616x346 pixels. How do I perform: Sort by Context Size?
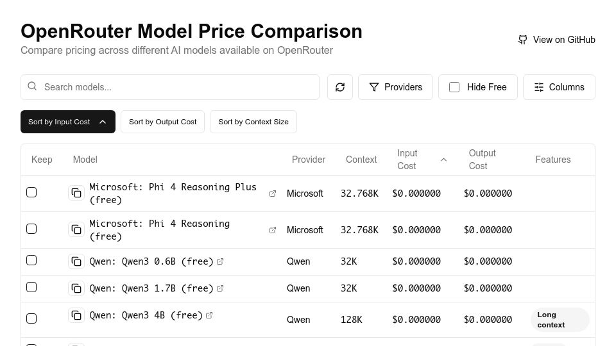point(253,122)
